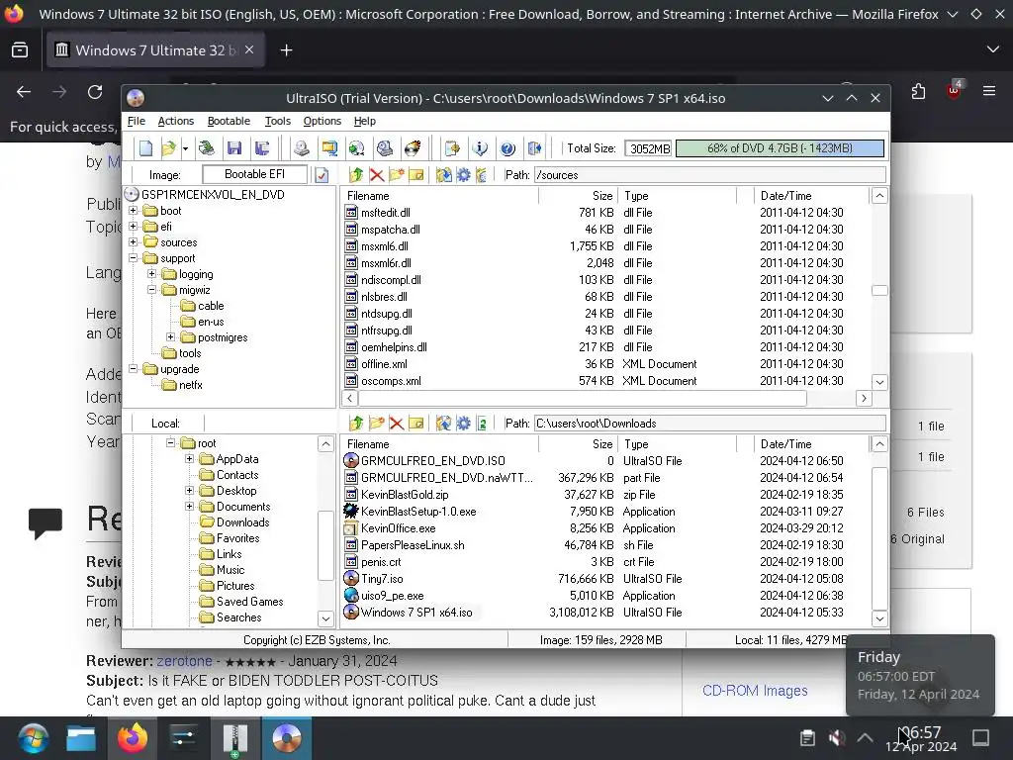This screenshot has width=1013, height=760.
Task: Open the Options menu
Action: [x=322, y=121]
